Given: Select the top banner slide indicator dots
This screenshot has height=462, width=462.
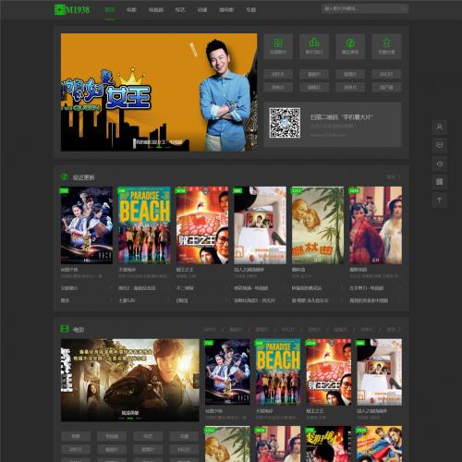Looking at the screenshot, I should [x=159, y=148].
